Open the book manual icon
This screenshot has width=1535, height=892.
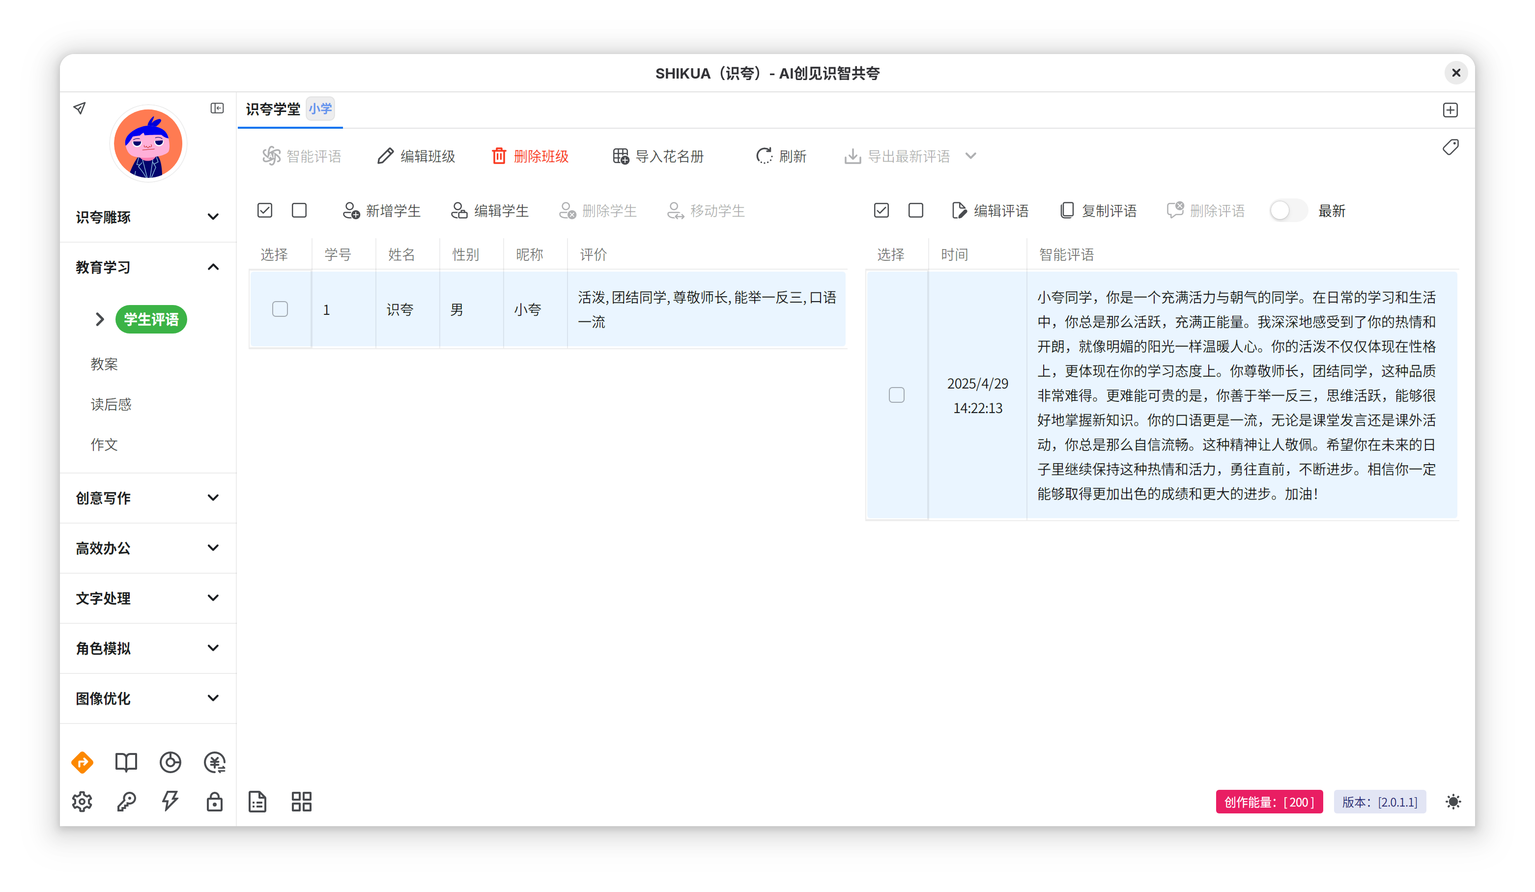(x=126, y=762)
